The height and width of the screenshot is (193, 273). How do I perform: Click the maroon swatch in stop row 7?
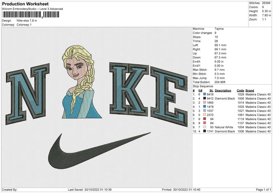coord(205,119)
